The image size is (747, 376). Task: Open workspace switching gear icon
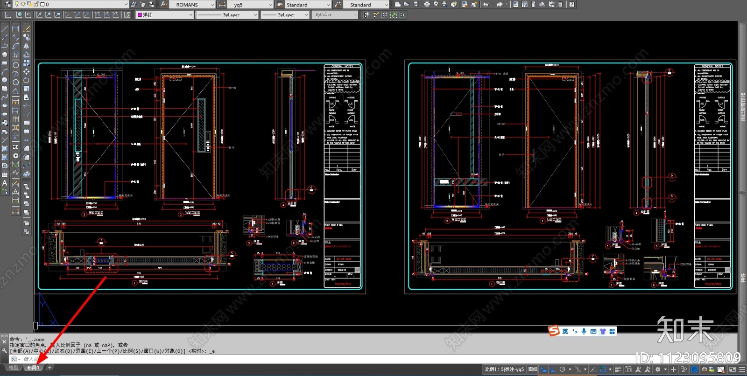click(657, 369)
